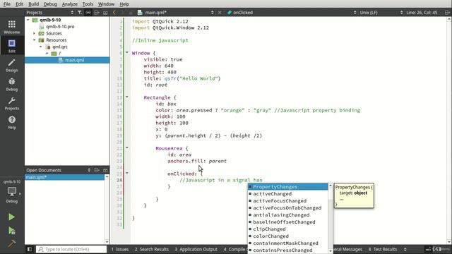Open the Issues output pane
This screenshot has height=254, width=452.
[120, 249]
